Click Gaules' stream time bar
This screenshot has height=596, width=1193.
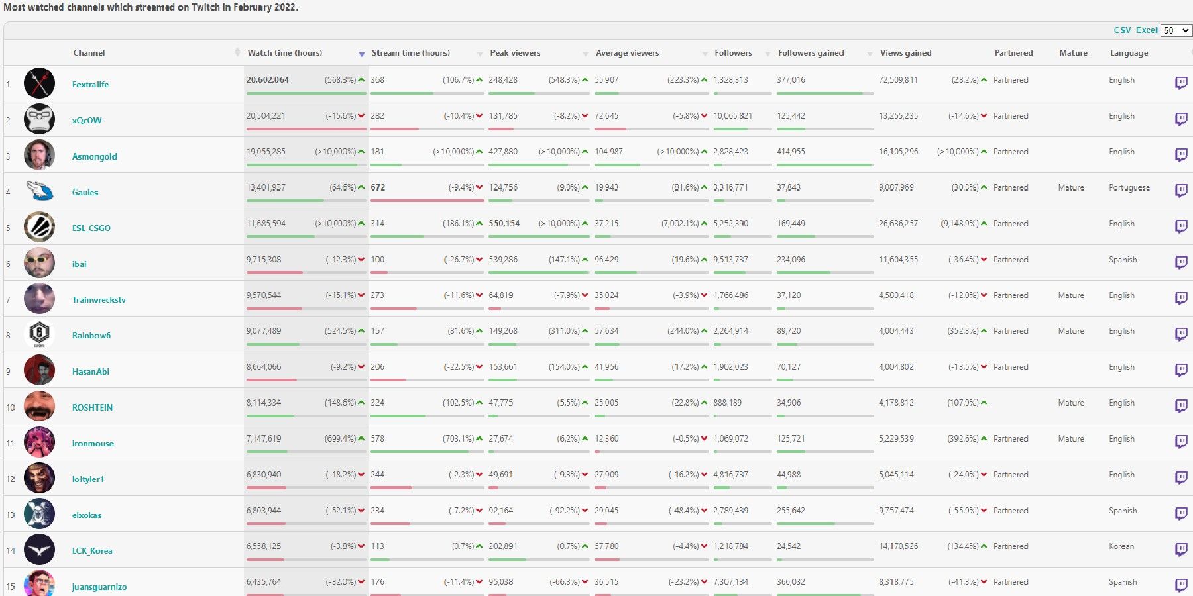point(427,201)
